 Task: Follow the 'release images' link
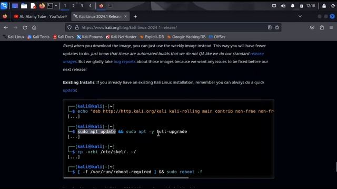point(257,54)
